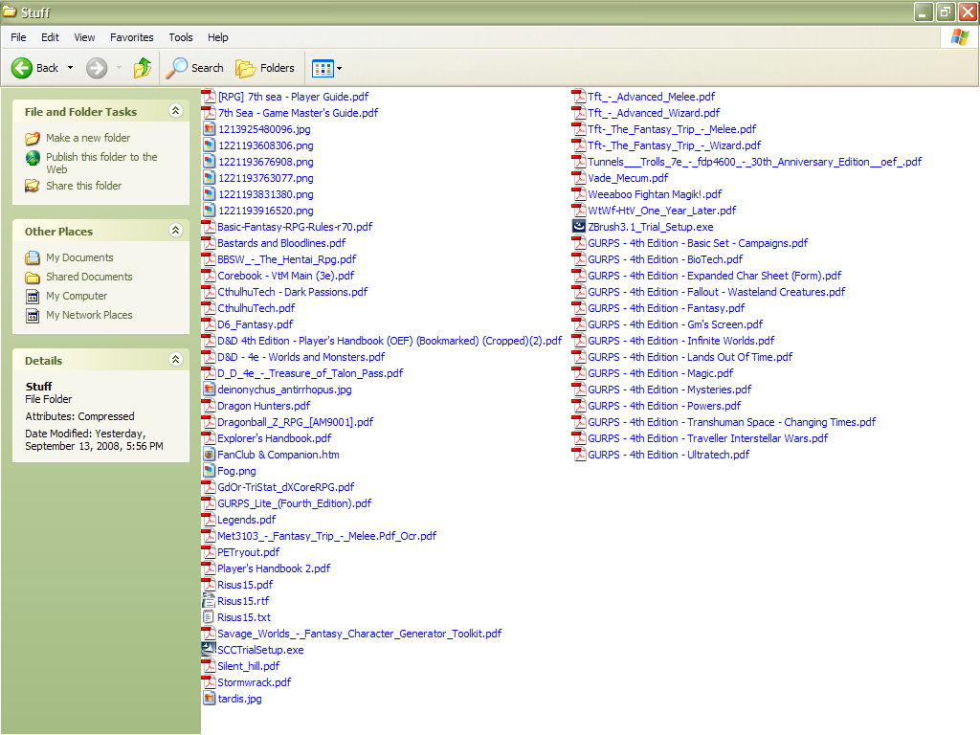Screen dimensions: 980x735
Task: Open the File menu
Action: pos(18,37)
